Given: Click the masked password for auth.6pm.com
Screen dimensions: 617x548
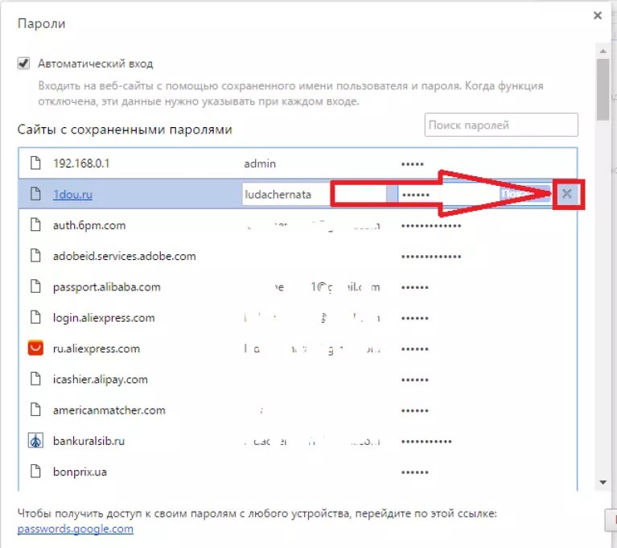Looking at the screenshot, I should click(431, 225).
